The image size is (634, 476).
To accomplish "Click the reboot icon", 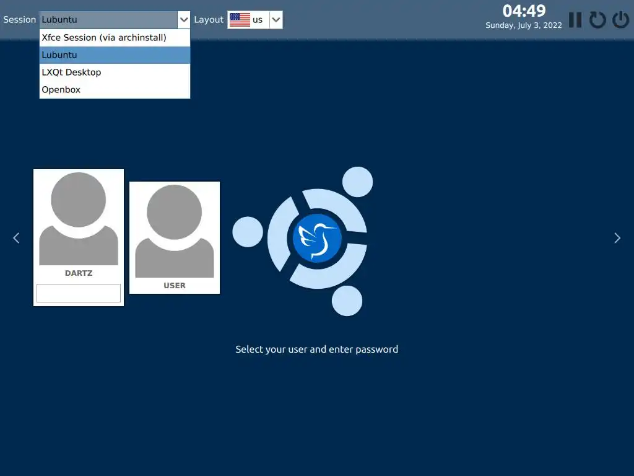I will pyautogui.click(x=597, y=20).
